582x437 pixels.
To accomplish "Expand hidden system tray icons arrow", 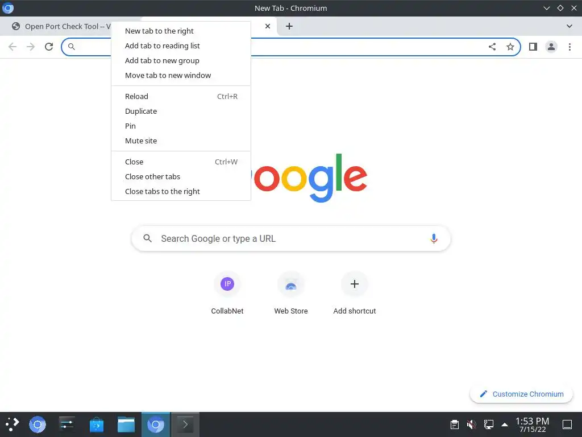I will [x=505, y=424].
